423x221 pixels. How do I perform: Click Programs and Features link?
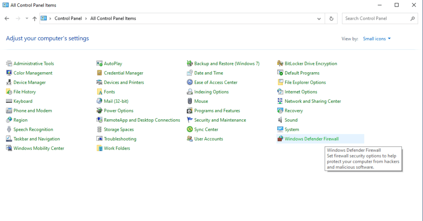217,111
